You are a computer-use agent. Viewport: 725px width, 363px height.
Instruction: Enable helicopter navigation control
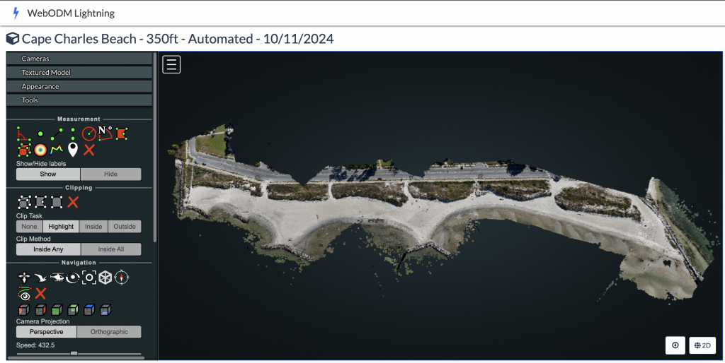click(57, 277)
